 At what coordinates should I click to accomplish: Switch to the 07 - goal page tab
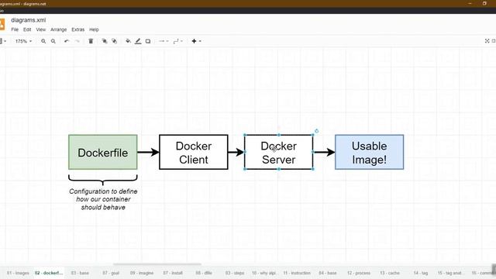[111, 273]
